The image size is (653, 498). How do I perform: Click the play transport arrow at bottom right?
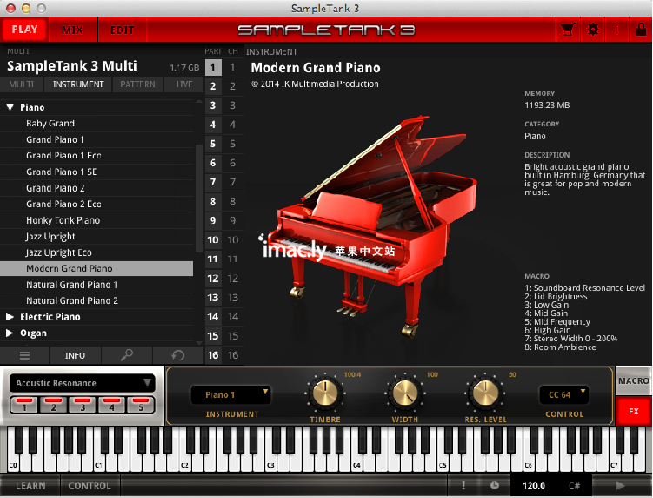(620, 486)
